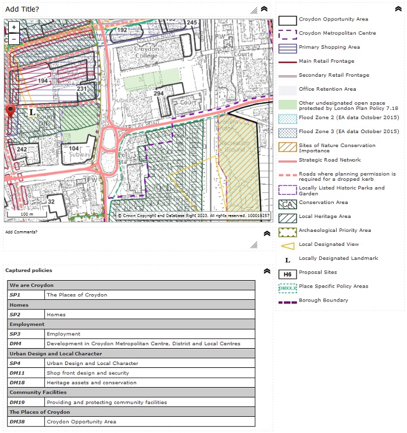Select the DM18 policy code
The width and height of the screenshot is (407, 433).
[x=17, y=382]
